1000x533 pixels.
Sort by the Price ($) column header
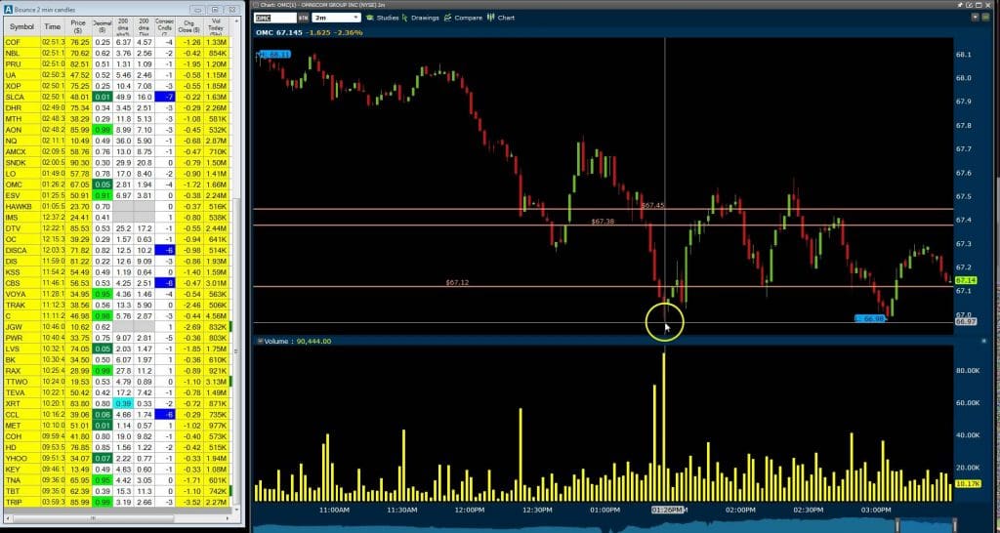[x=78, y=26]
